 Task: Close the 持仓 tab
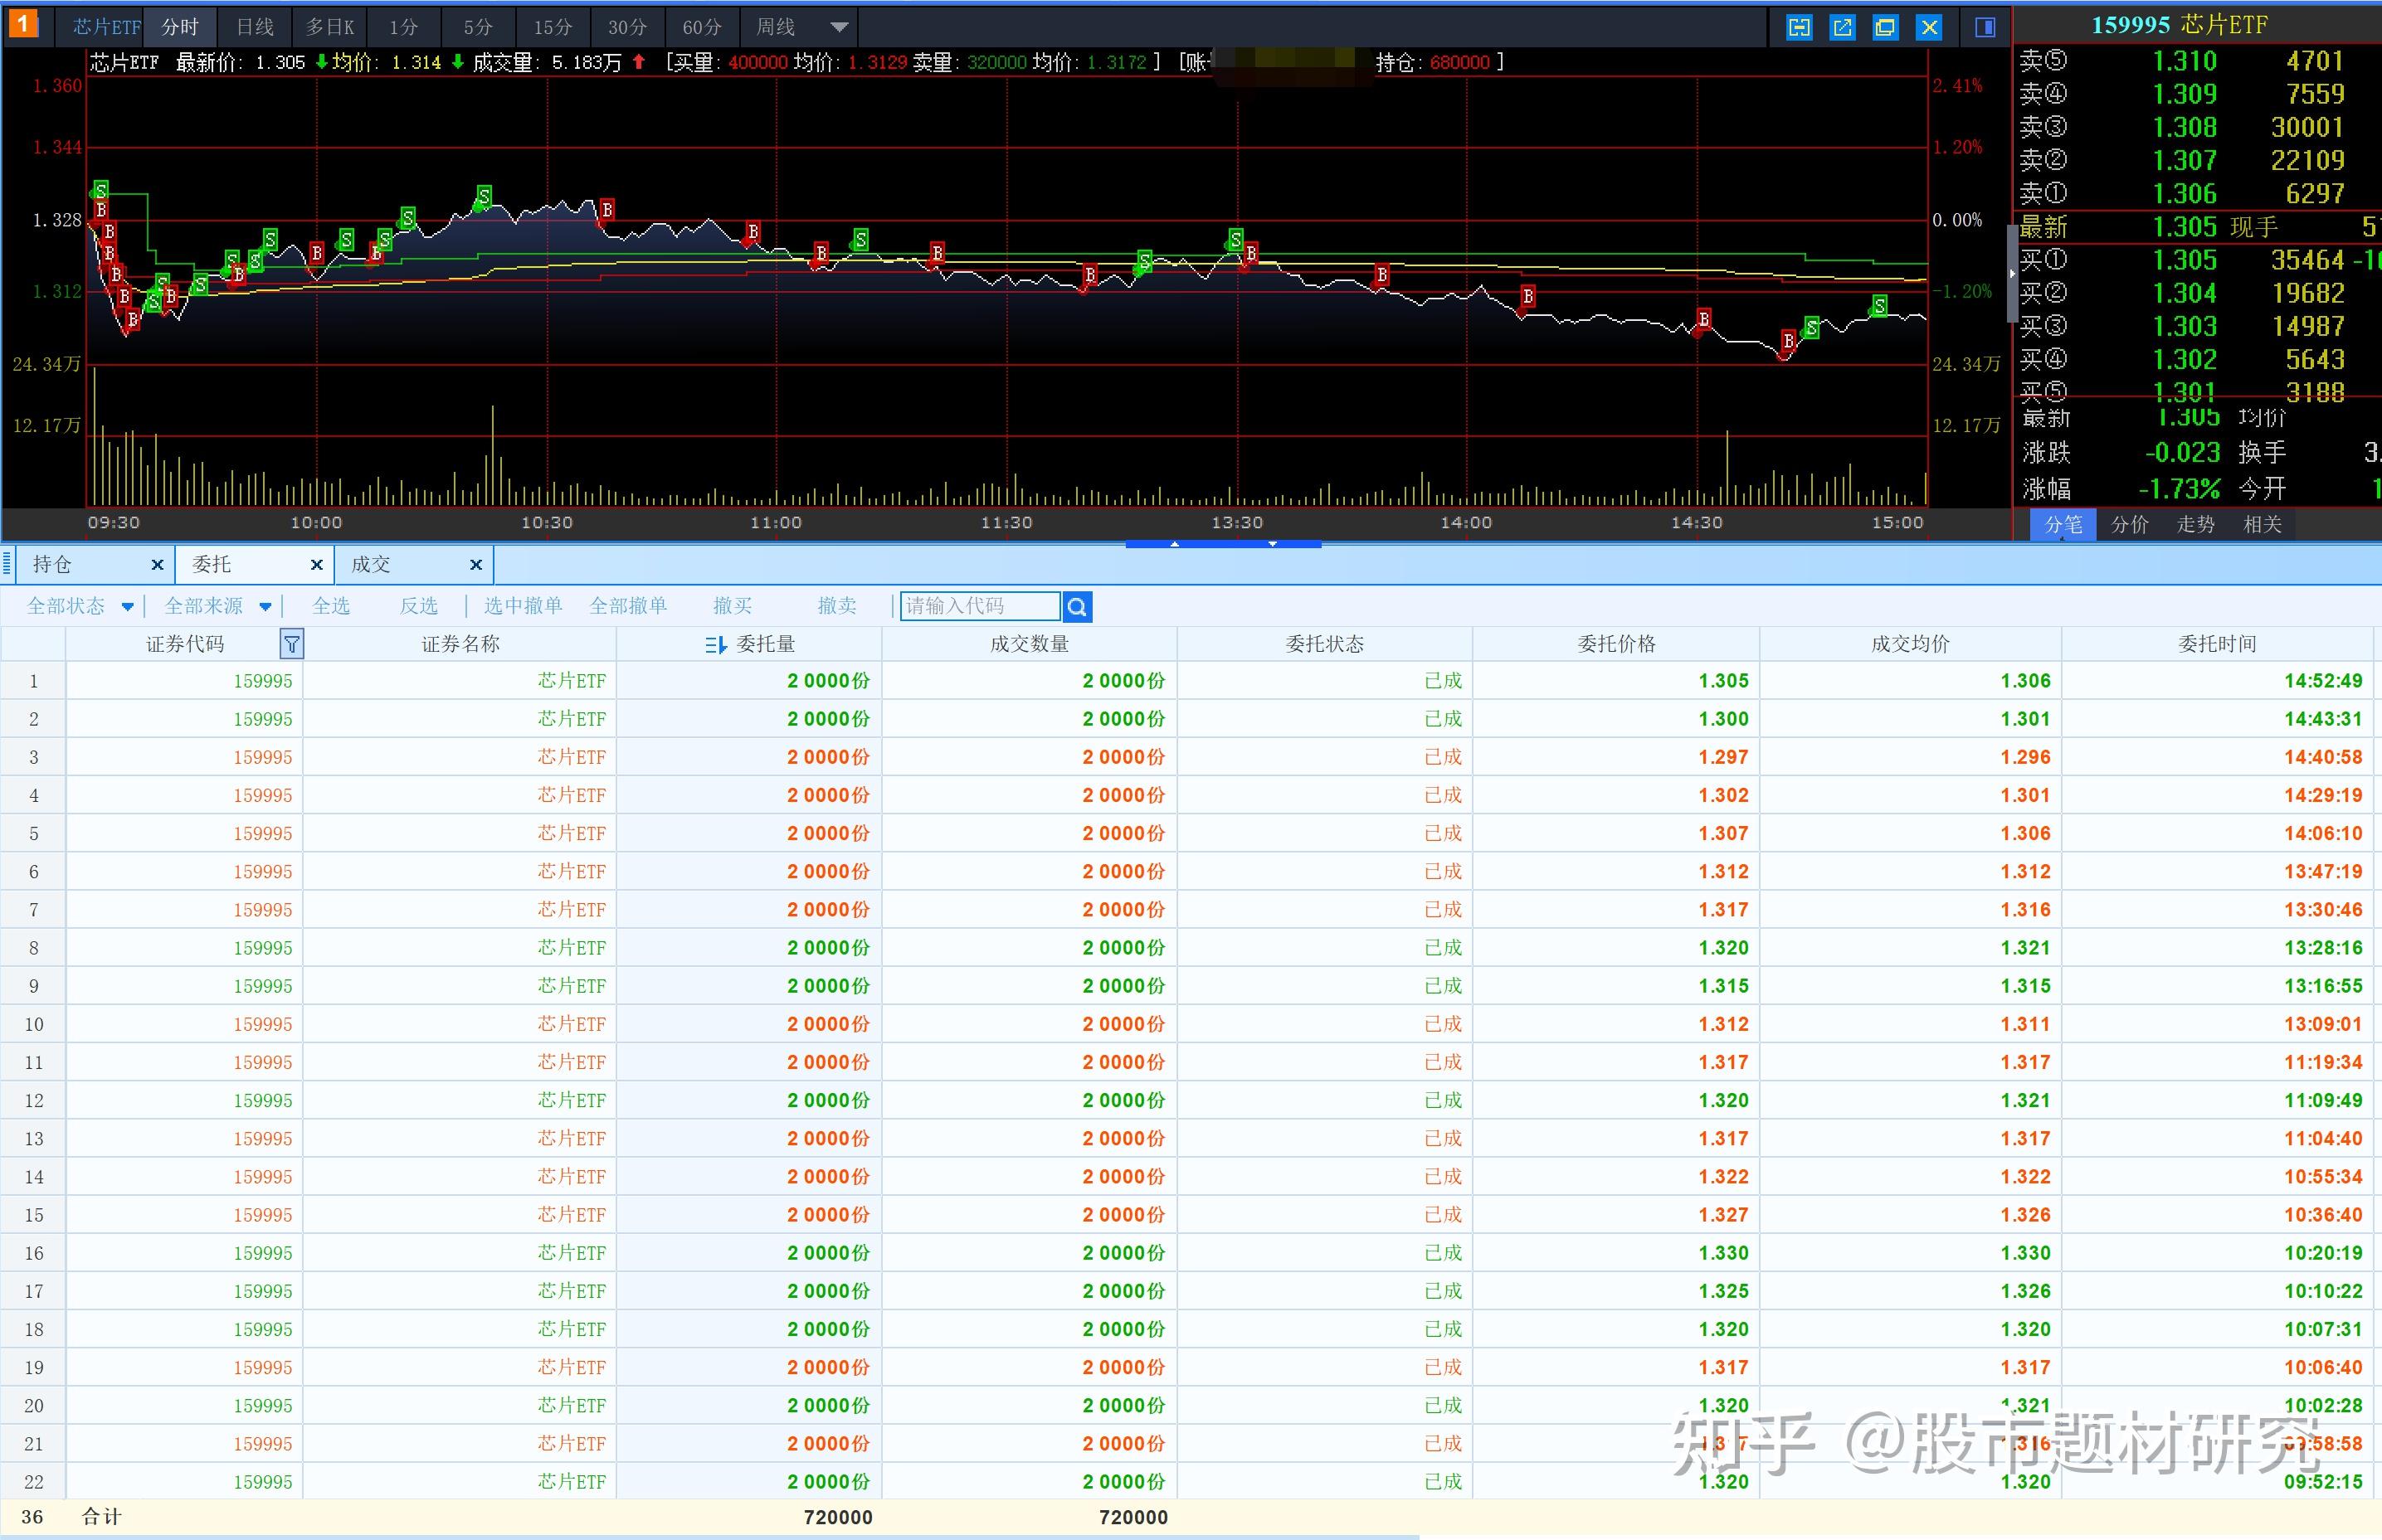[x=157, y=565]
